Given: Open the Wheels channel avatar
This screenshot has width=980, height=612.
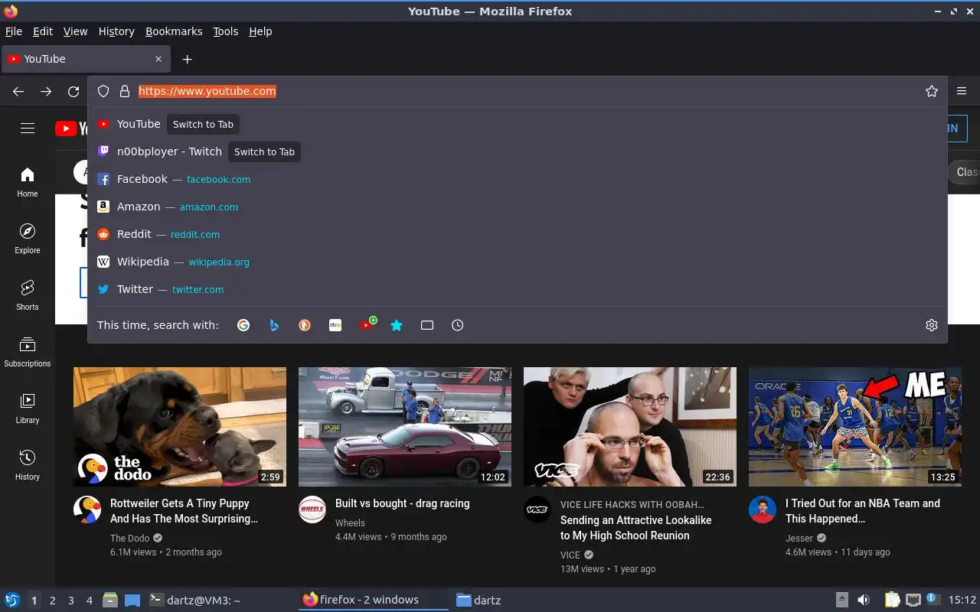Looking at the screenshot, I should click(x=312, y=509).
